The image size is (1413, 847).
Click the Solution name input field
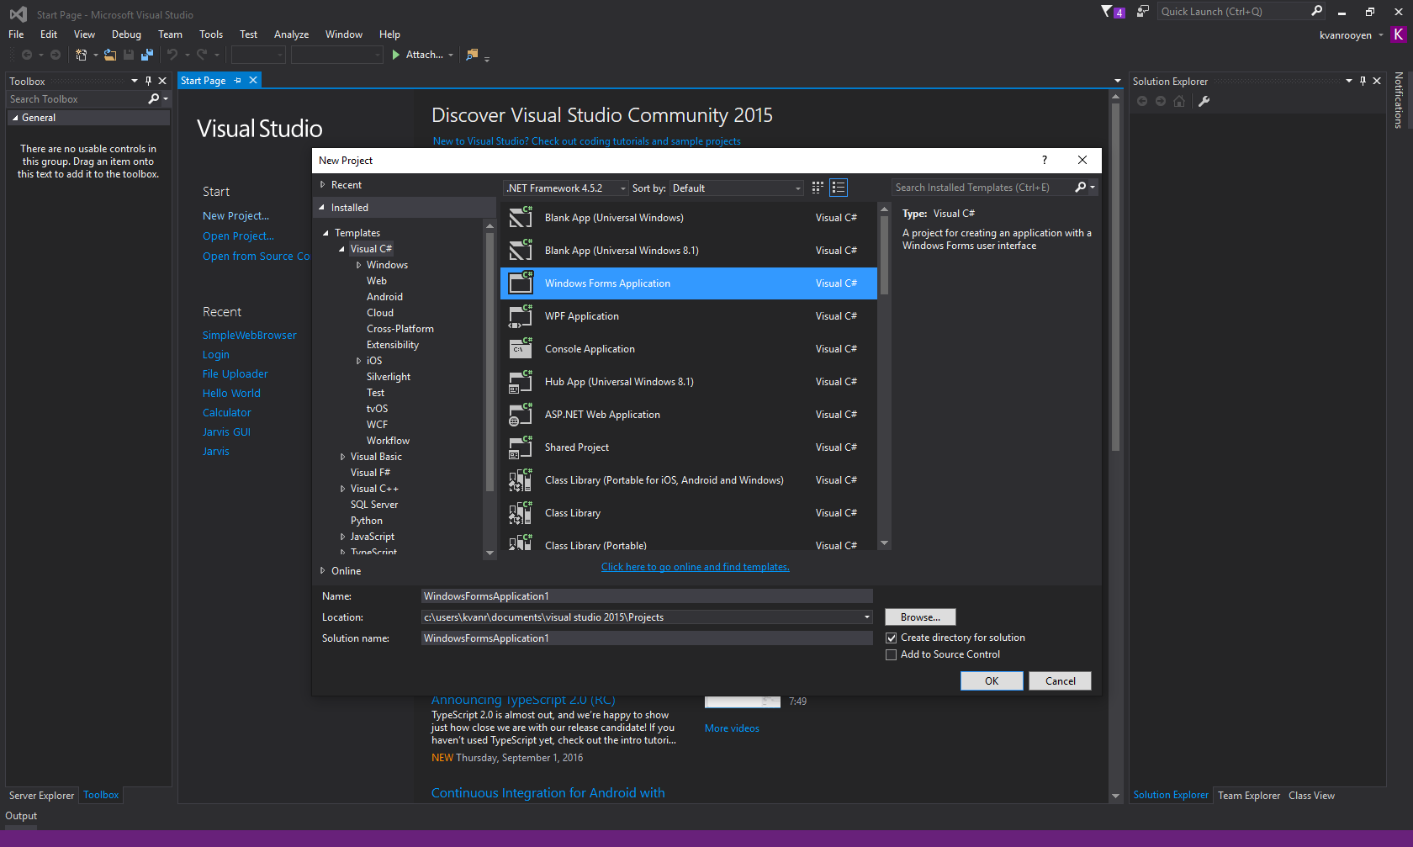[646, 638]
